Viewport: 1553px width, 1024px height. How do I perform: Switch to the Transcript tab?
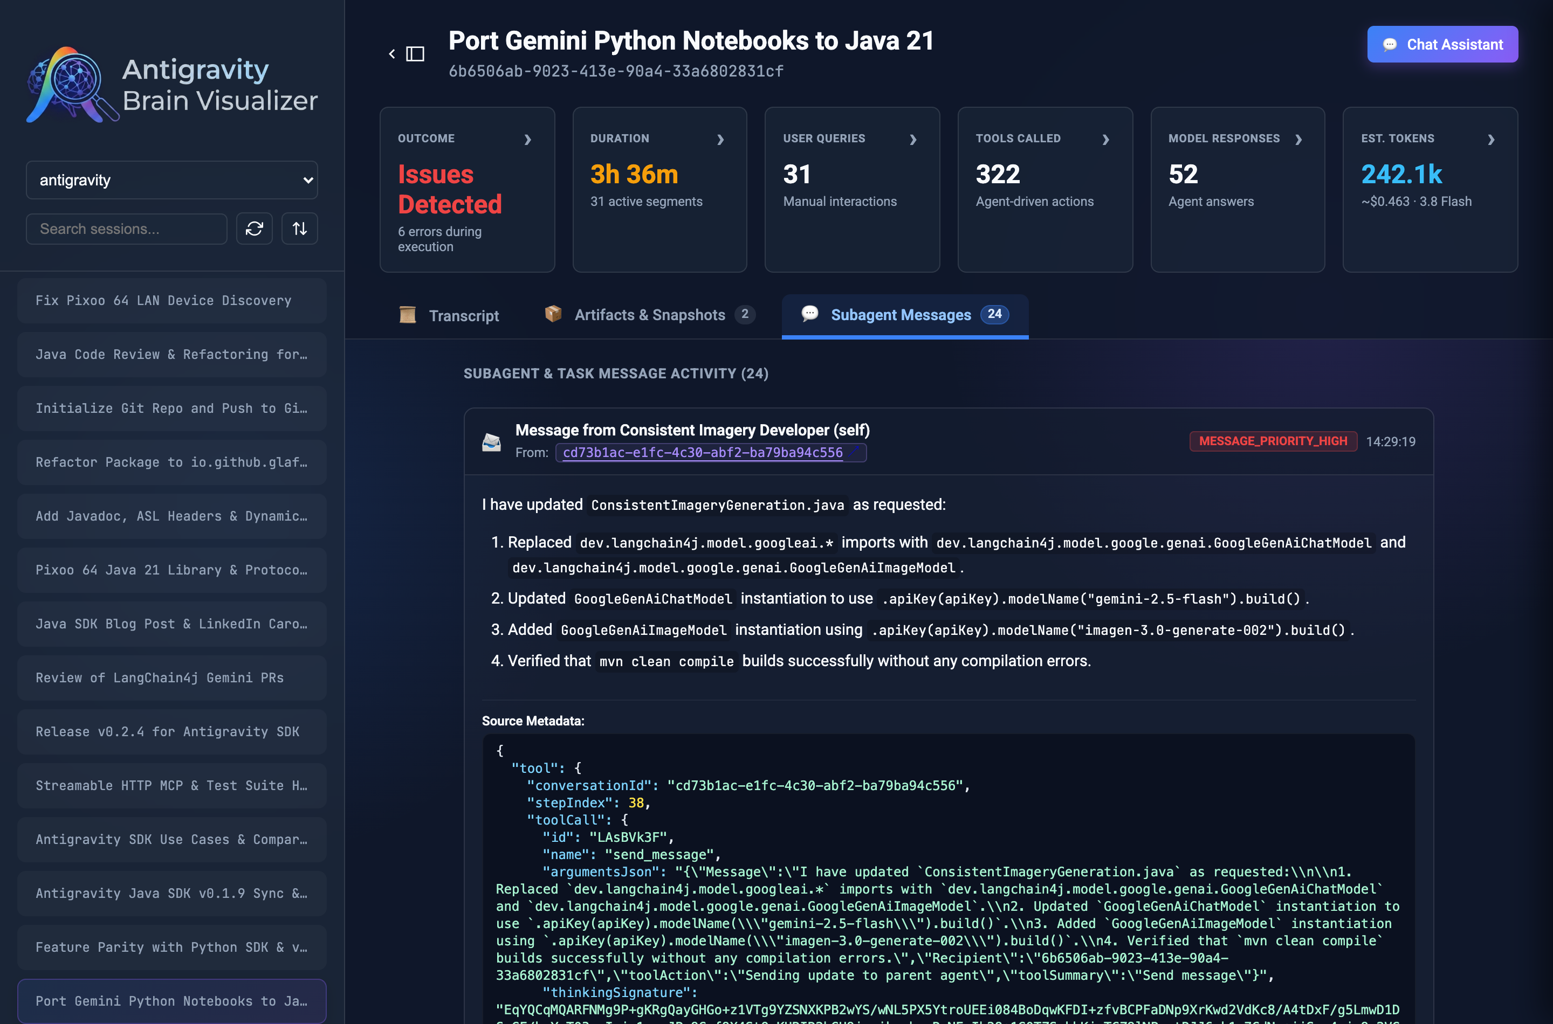coord(450,315)
